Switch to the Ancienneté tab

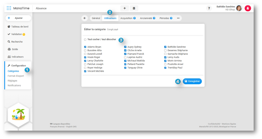point(146,18)
